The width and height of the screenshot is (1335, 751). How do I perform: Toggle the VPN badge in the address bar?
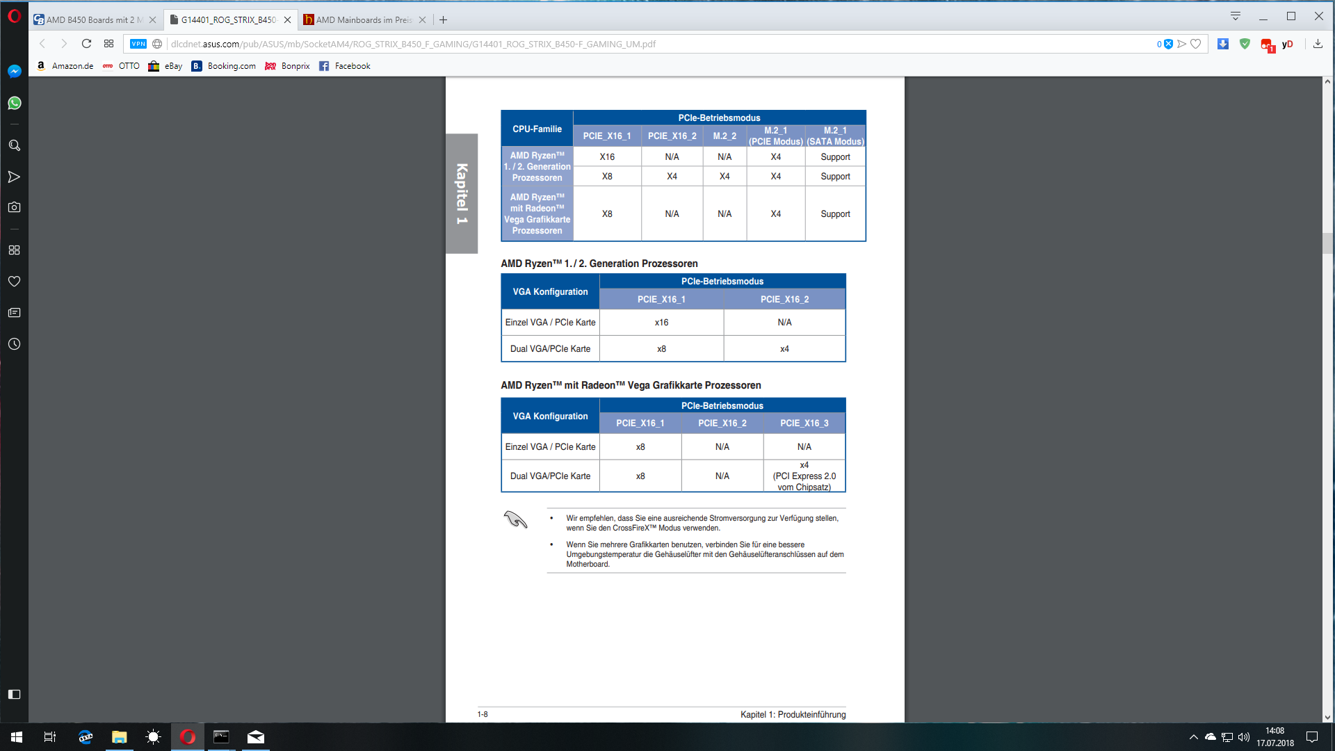click(x=138, y=44)
